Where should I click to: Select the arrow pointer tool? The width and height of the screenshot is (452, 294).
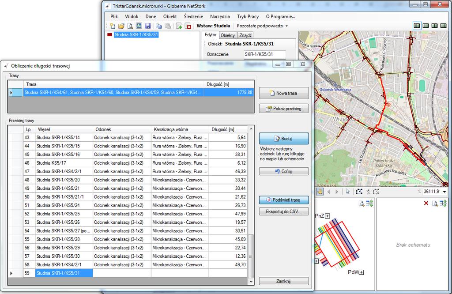[348, 192]
